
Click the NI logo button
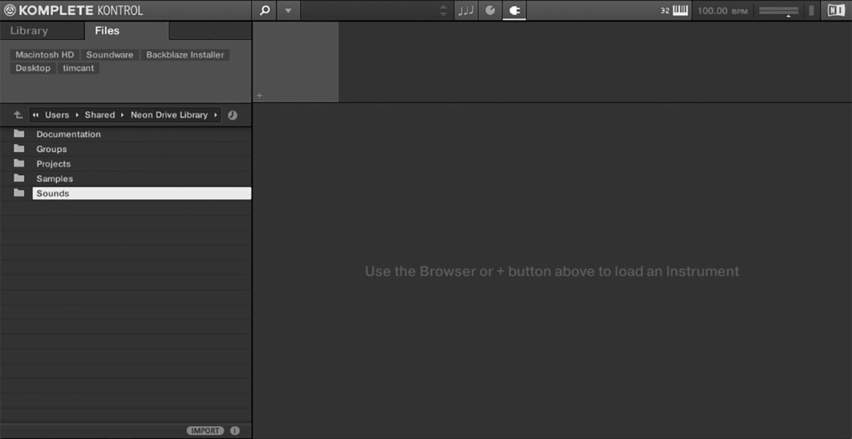835,10
